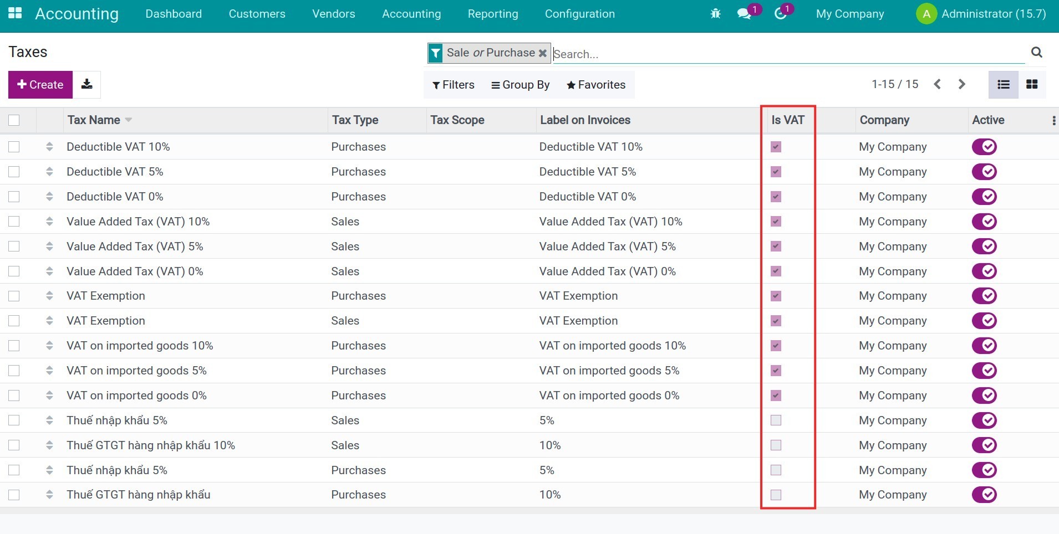Open the apps grid menu icon

[x=15, y=13]
